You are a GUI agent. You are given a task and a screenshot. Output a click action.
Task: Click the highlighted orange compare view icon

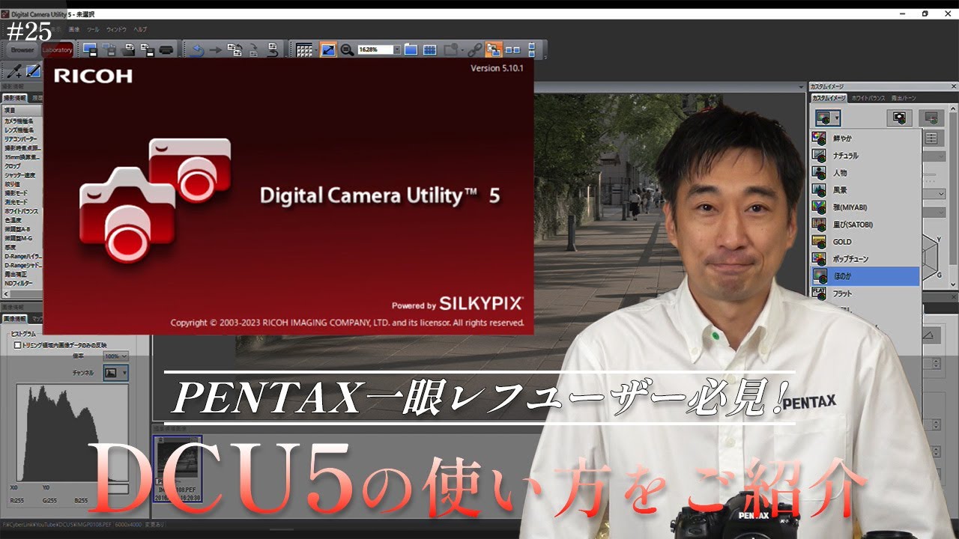[493, 50]
